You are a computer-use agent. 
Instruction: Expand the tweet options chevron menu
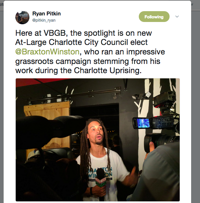coord(177,16)
